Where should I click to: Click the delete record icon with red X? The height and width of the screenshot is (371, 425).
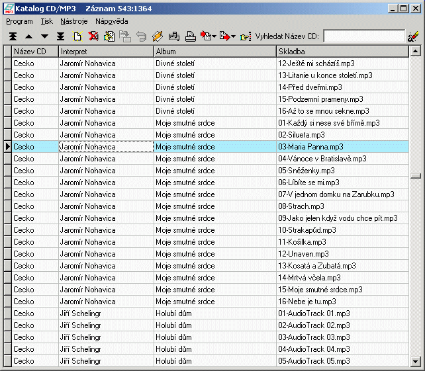coord(93,36)
